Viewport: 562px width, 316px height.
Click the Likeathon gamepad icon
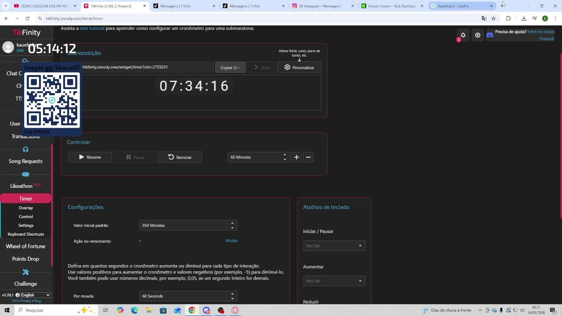click(x=25, y=174)
